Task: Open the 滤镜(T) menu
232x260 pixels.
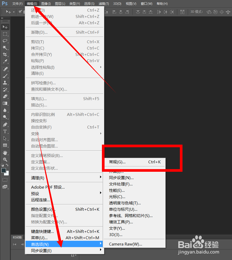Action: (104, 4)
